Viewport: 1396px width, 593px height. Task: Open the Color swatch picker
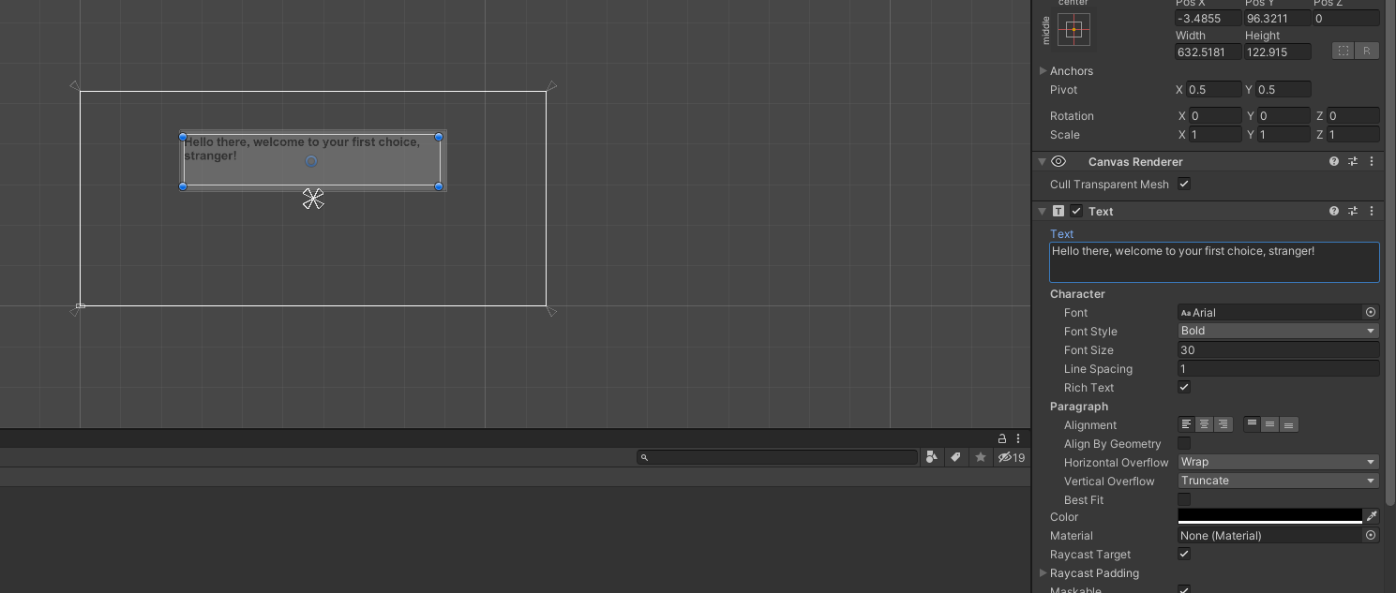coord(1269,516)
